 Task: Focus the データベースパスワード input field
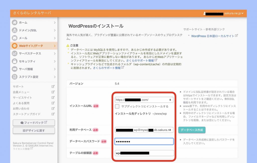(x=144, y=141)
